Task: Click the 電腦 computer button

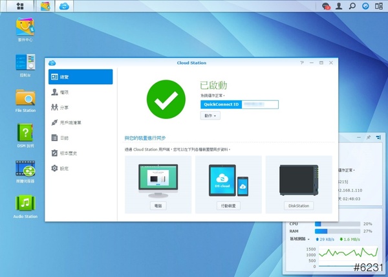Action: coord(158,205)
